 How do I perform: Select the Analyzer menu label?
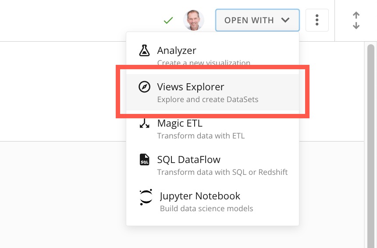pos(177,51)
